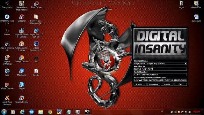Open Age of Empires III shortcut
This screenshot has width=204, height=115.
[x=7, y=46]
